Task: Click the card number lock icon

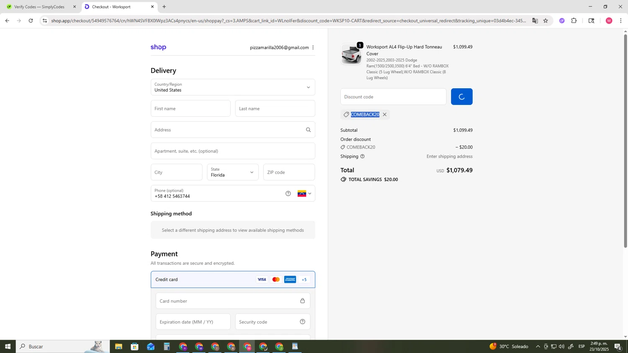Action: click(x=303, y=301)
